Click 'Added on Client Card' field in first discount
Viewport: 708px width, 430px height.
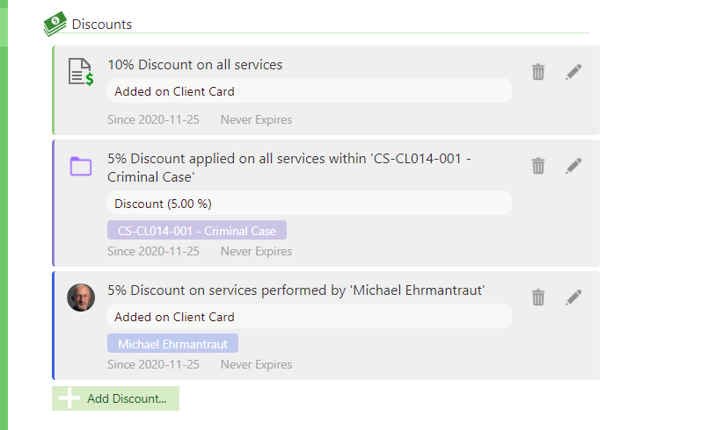(x=309, y=91)
